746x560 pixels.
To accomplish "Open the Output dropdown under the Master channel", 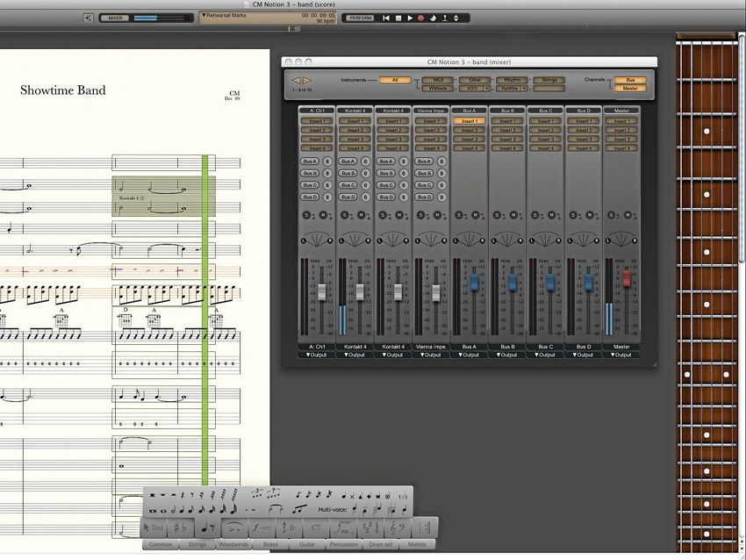I will coord(621,355).
